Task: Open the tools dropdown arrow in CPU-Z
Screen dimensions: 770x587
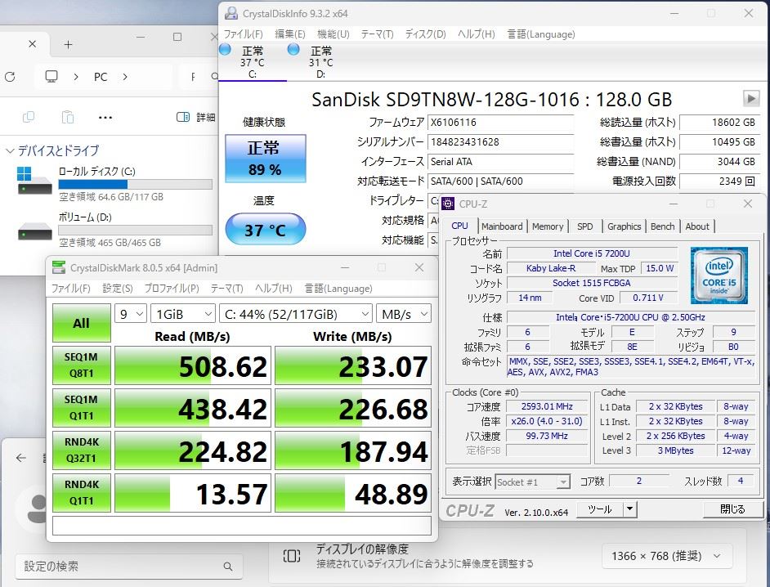Action: [x=630, y=509]
